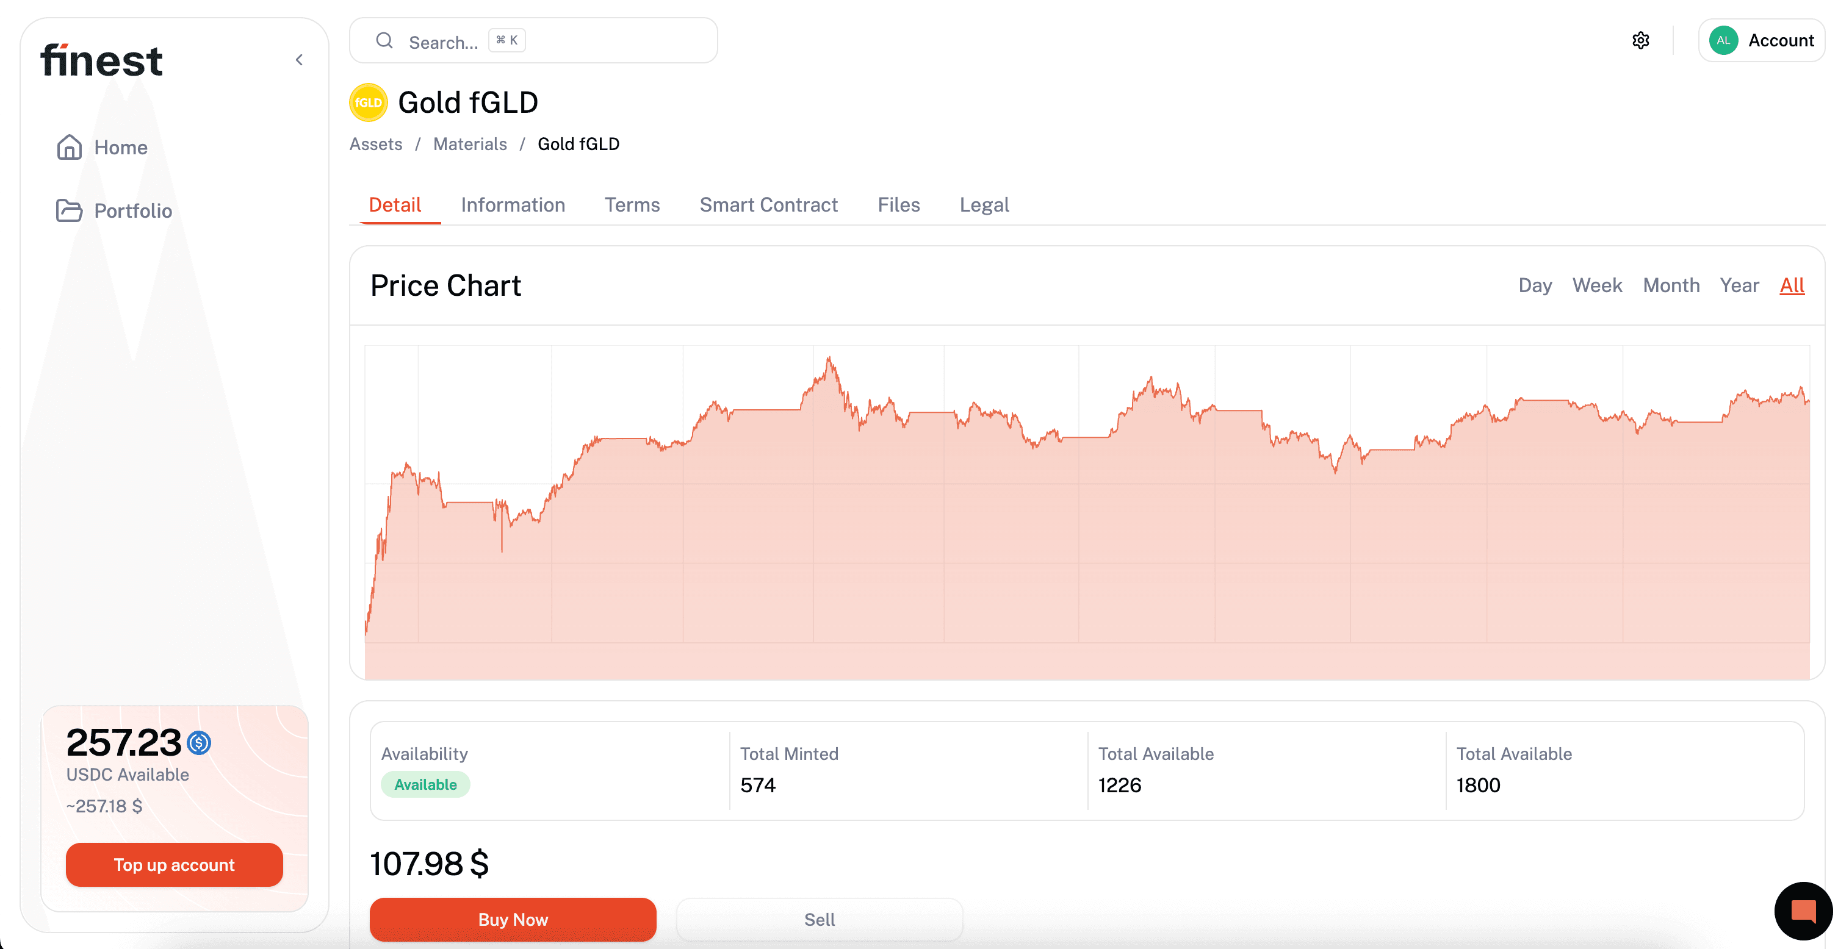
Task: Open the Smart Contract tab
Action: pos(768,205)
